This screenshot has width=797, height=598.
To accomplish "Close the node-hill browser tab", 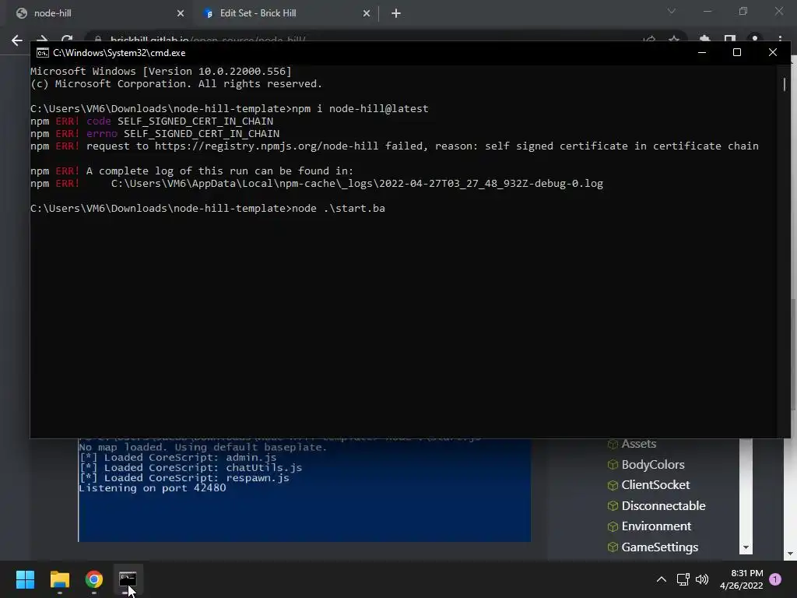I will pos(181,13).
